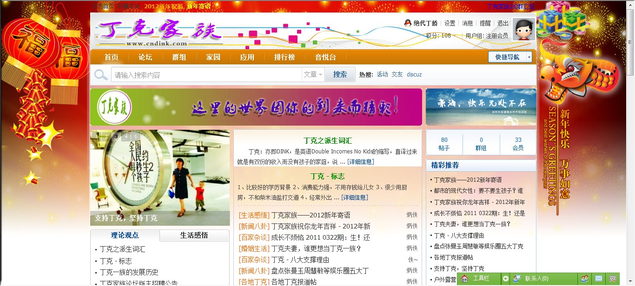Open the 2012新年祝福, 新年寄语 top link
This screenshot has height=286, width=635.
(178, 6)
